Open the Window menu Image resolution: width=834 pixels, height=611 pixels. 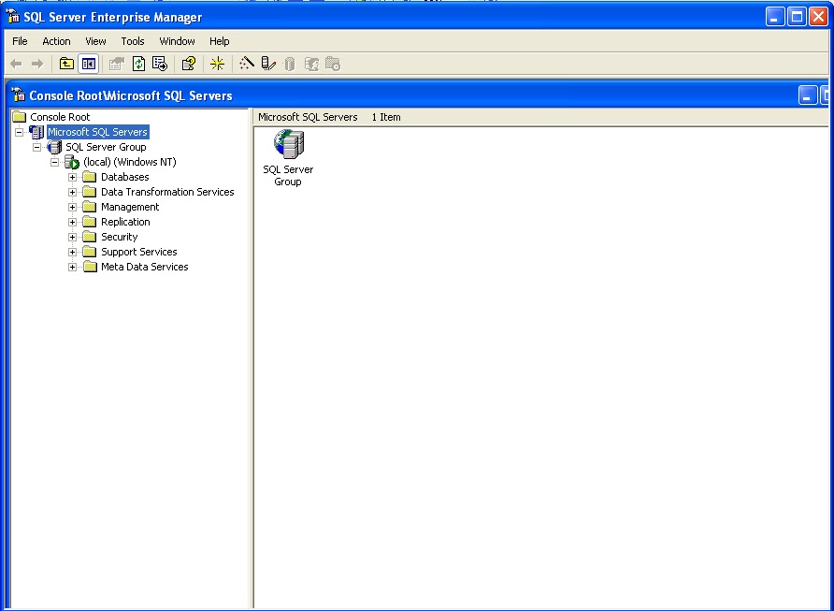click(x=177, y=41)
